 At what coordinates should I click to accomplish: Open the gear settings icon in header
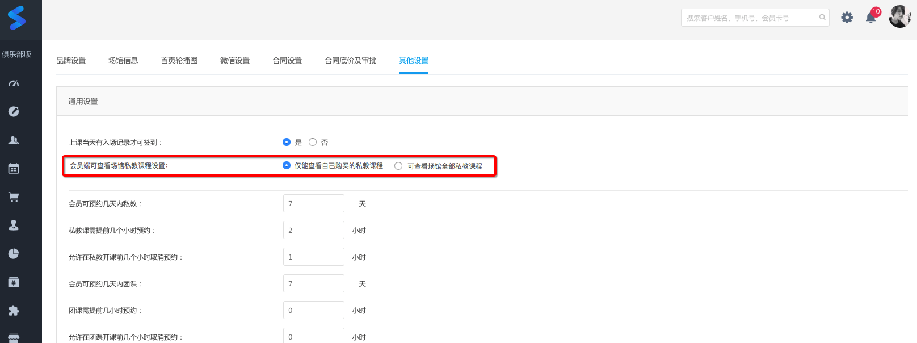coord(847,18)
